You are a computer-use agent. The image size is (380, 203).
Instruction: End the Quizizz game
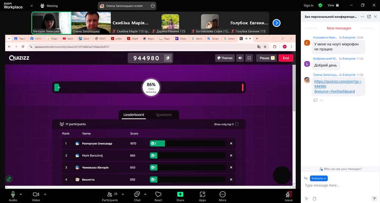286,58
